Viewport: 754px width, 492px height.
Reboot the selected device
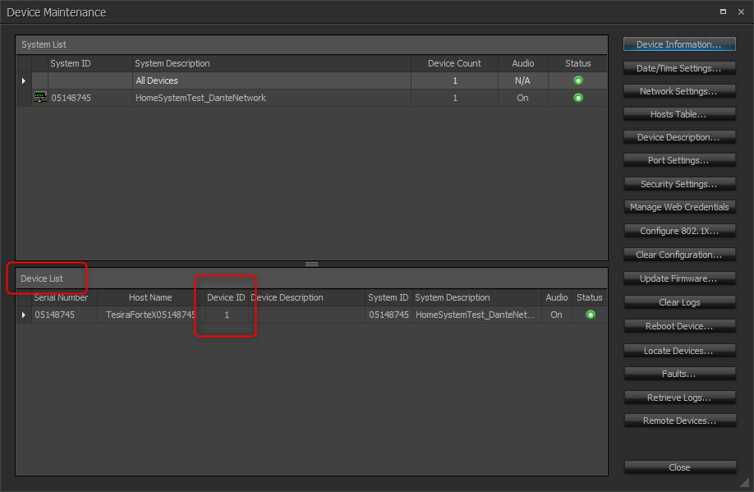point(680,325)
